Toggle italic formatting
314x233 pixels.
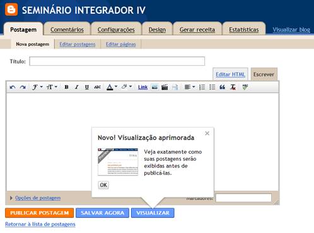[x=77, y=87]
